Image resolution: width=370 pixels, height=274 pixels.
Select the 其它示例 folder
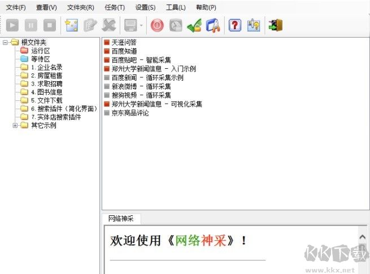coord(43,125)
